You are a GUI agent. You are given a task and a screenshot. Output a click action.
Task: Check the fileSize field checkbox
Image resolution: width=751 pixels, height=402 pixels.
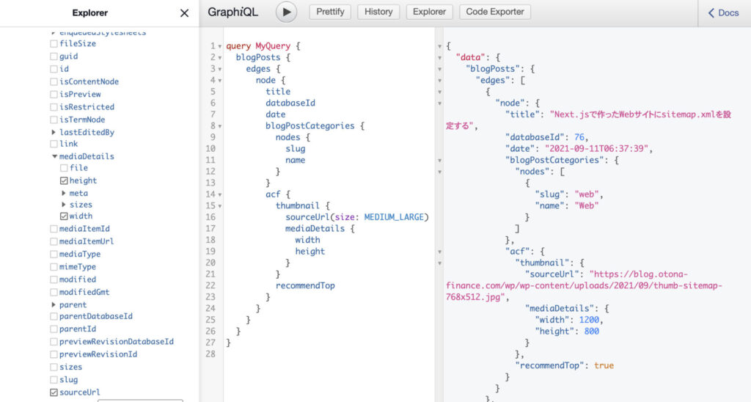[54, 43]
